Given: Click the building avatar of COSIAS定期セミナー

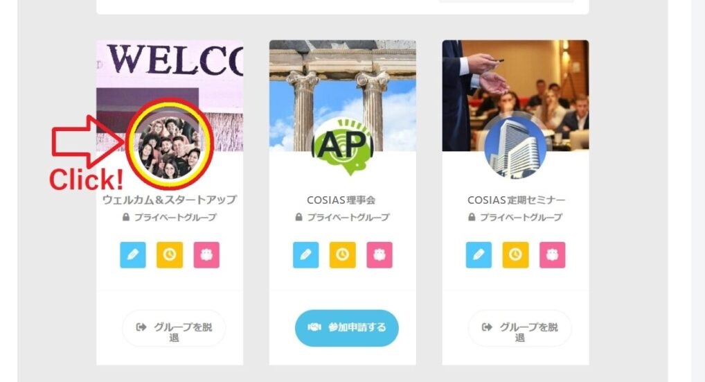Looking at the screenshot, I should pos(515,148).
